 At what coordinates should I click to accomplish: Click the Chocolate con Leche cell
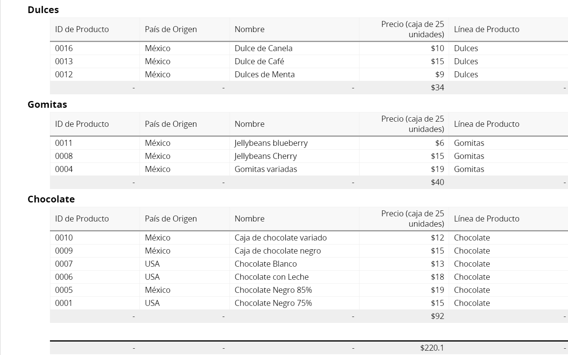[x=272, y=277]
